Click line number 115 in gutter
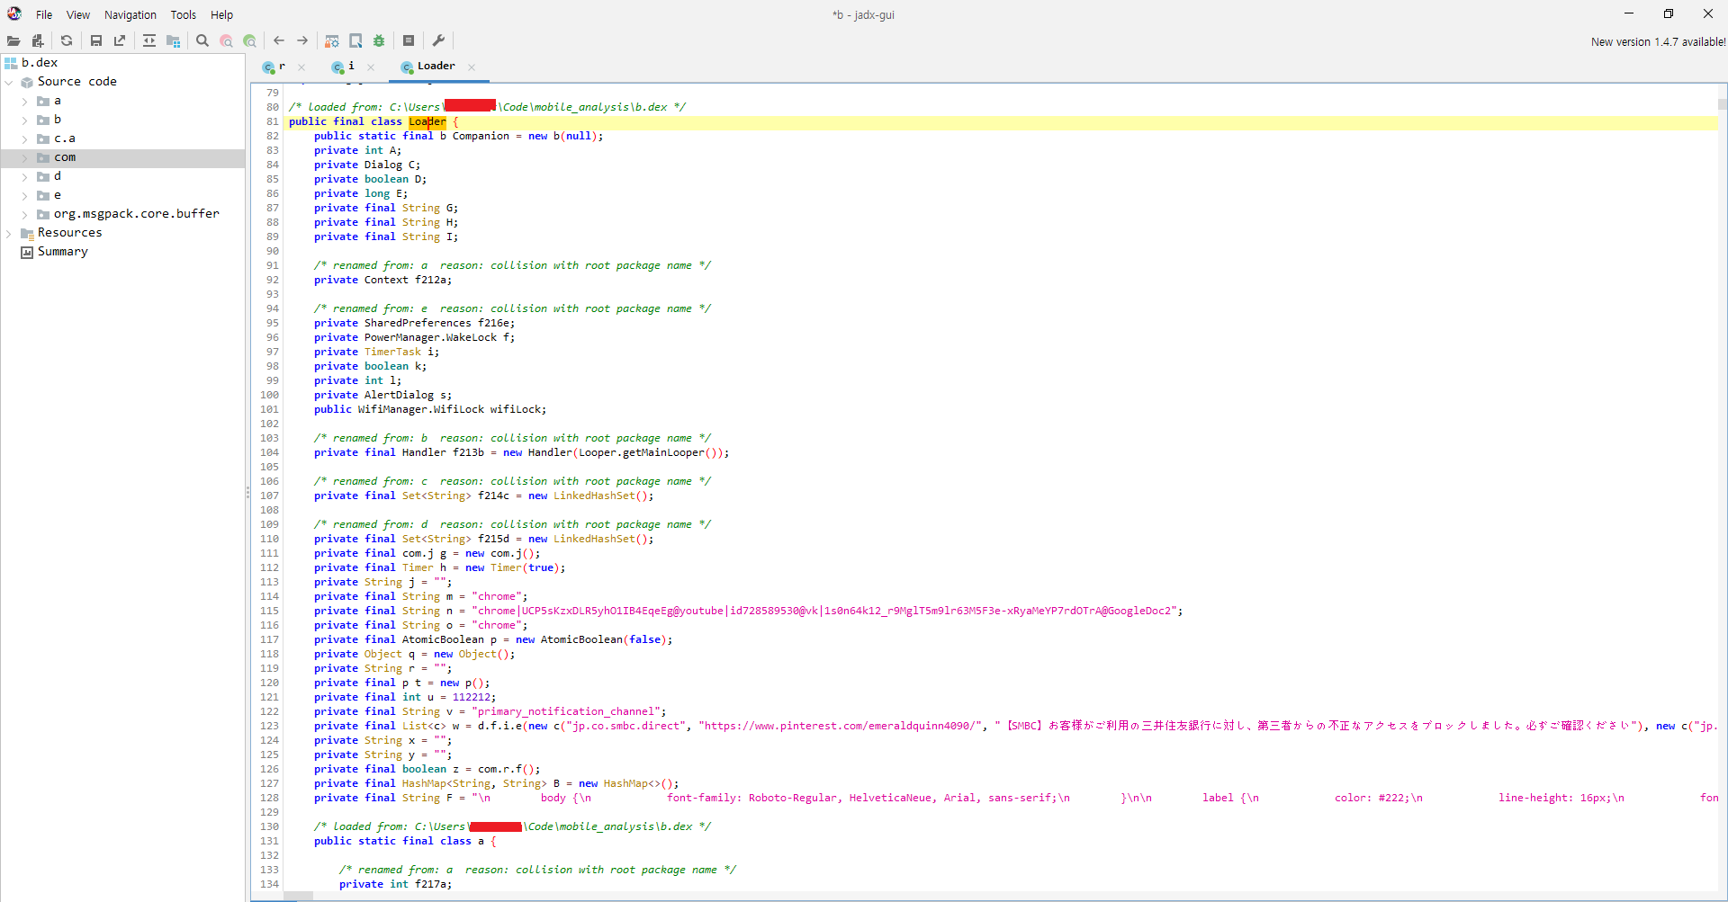 [269, 611]
